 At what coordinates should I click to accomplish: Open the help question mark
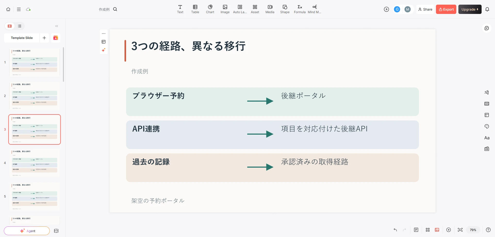pyautogui.click(x=488, y=230)
